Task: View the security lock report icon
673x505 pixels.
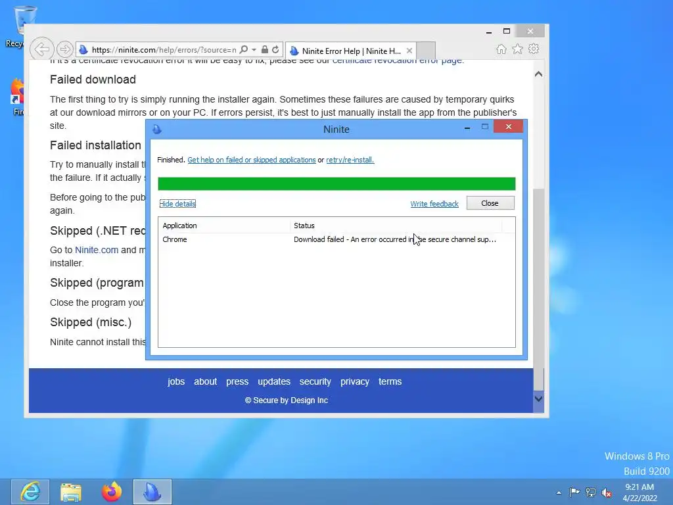Action: pos(265,49)
